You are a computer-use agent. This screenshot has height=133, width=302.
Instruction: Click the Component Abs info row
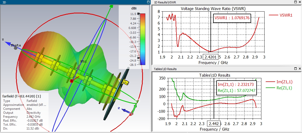17,109
